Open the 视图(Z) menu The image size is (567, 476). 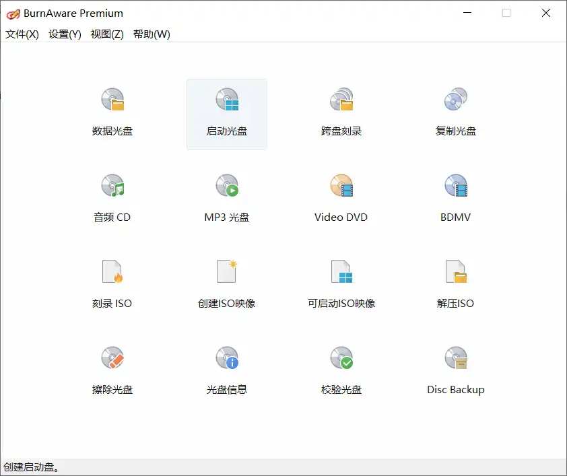[x=107, y=34]
